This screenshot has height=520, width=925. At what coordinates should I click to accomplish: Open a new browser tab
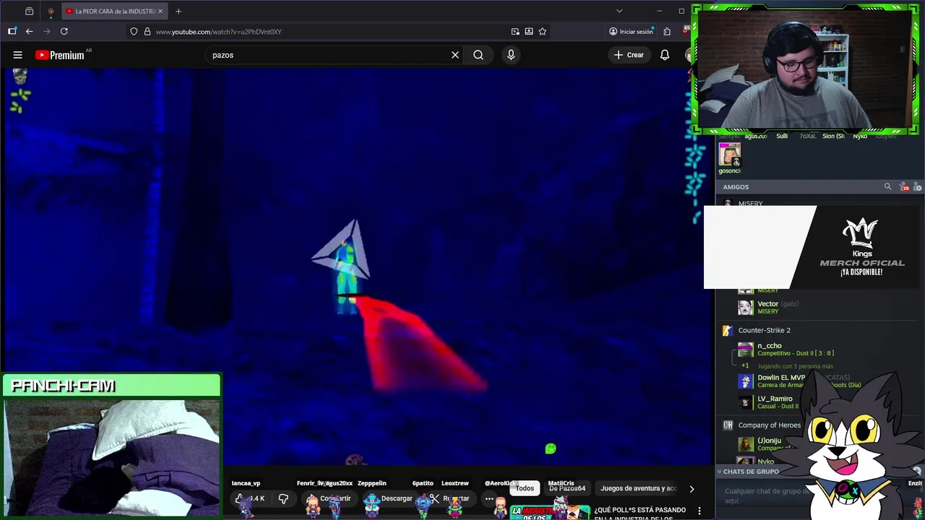click(x=178, y=11)
